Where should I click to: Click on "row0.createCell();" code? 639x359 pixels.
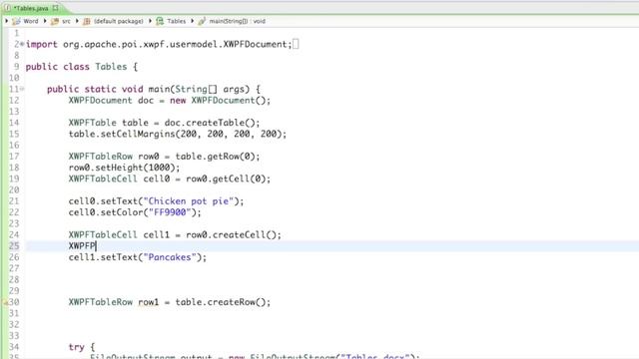click(x=234, y=234)
